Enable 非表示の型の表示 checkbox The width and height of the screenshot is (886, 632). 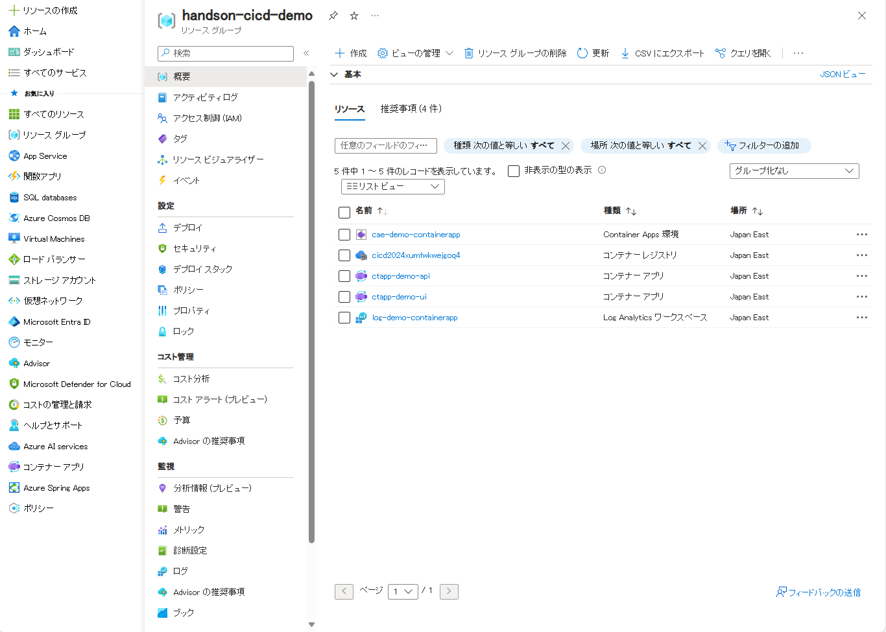click(514, 171)
